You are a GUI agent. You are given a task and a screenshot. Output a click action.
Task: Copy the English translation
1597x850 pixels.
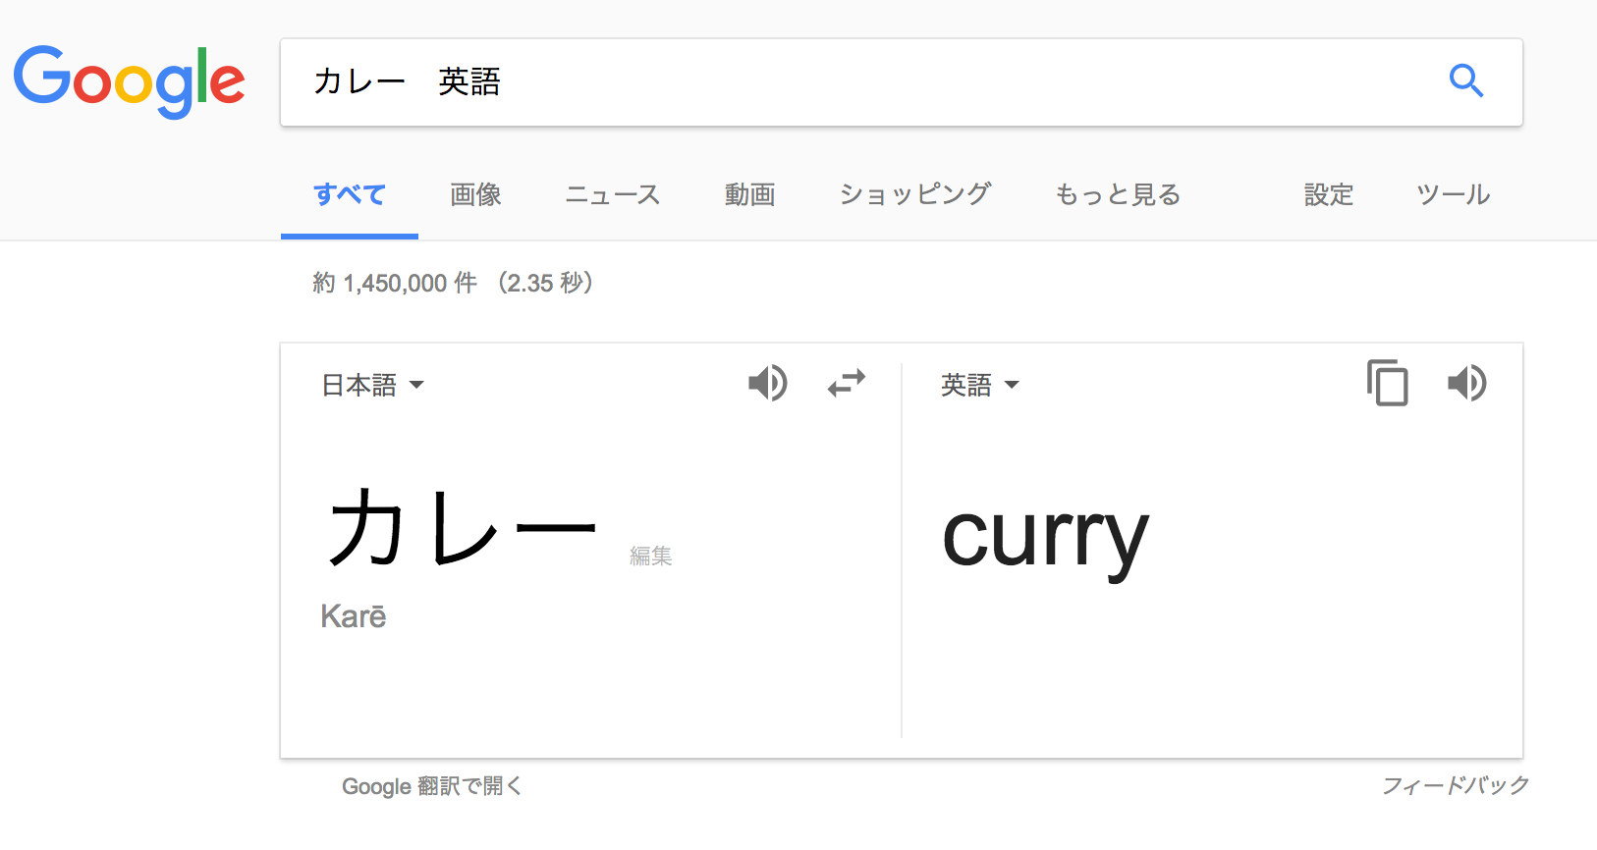point(1387,383)
